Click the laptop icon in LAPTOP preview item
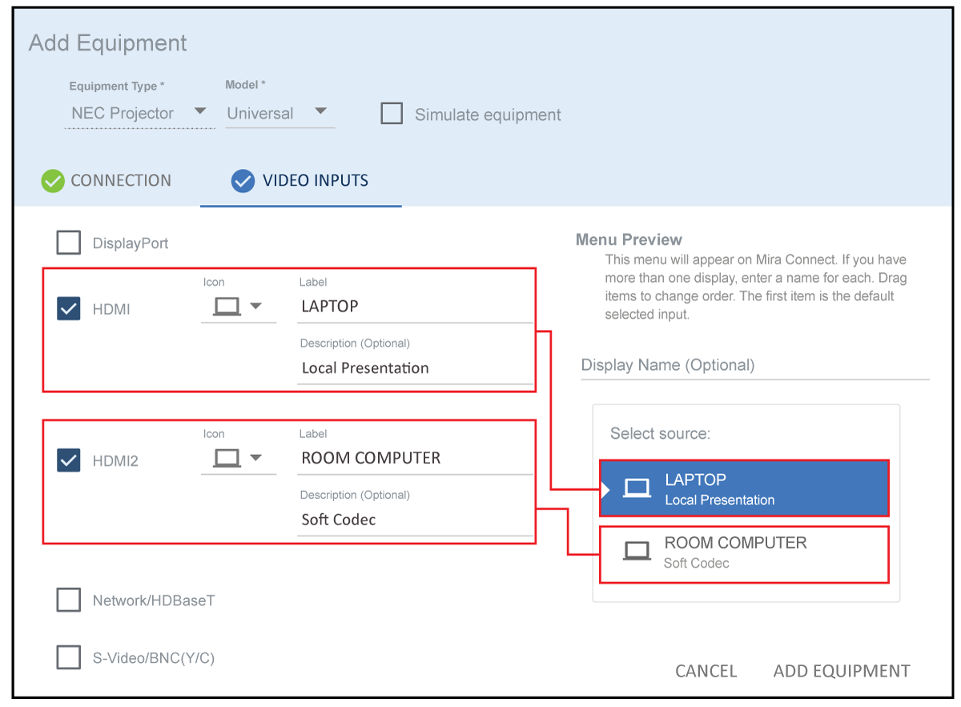The height and width of the screenshot is (707, 961). [637, 488]
